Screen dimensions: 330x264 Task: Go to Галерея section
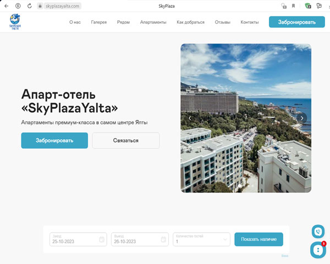point(98,22)
